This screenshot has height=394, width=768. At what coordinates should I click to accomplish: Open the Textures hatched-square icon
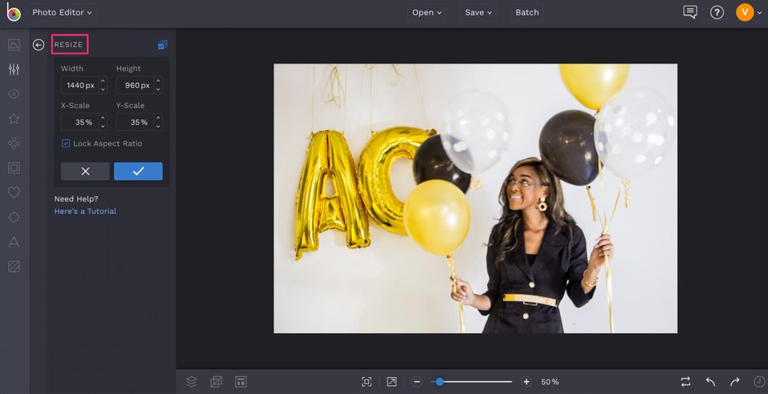(14, 266)
